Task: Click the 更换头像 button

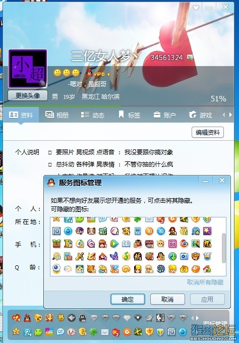Action: tap(28, 96)
